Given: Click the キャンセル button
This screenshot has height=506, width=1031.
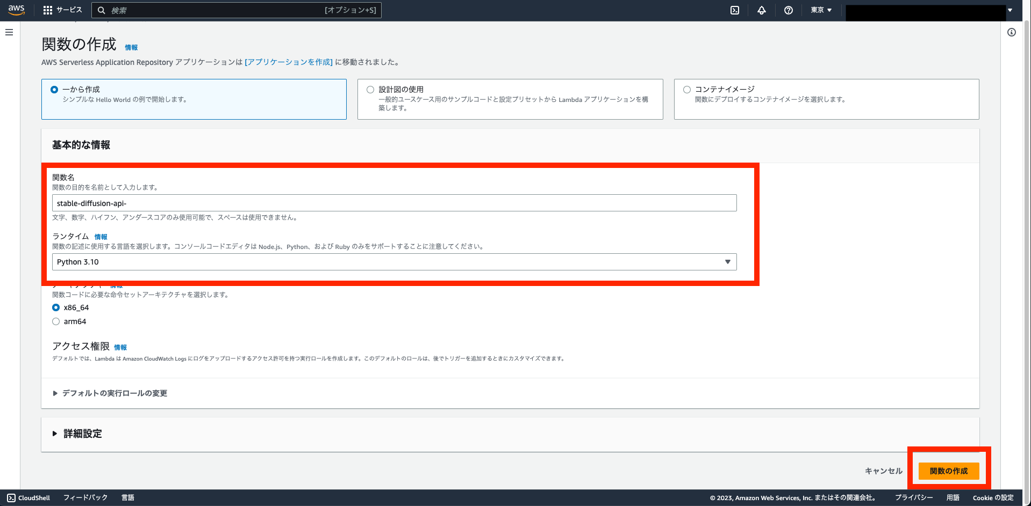Looking at the screenshot, I should point(884,471).
